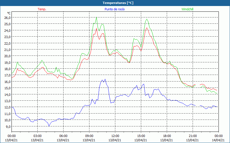230x143 pixels.
Task: Select the blue 'Punto de rocío' legend label
Action: click(x=114, y=9)
